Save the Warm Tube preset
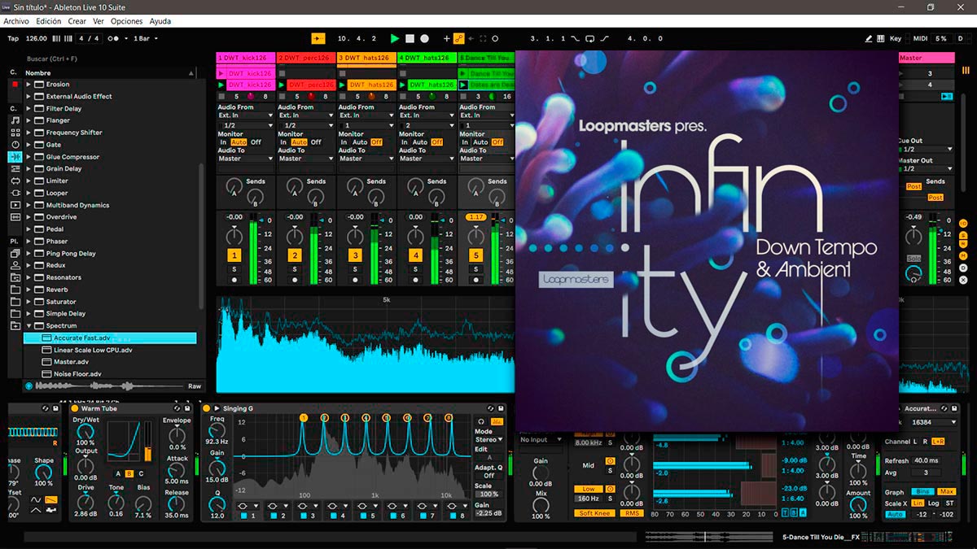The image size is (977, 549). (188, 408)
